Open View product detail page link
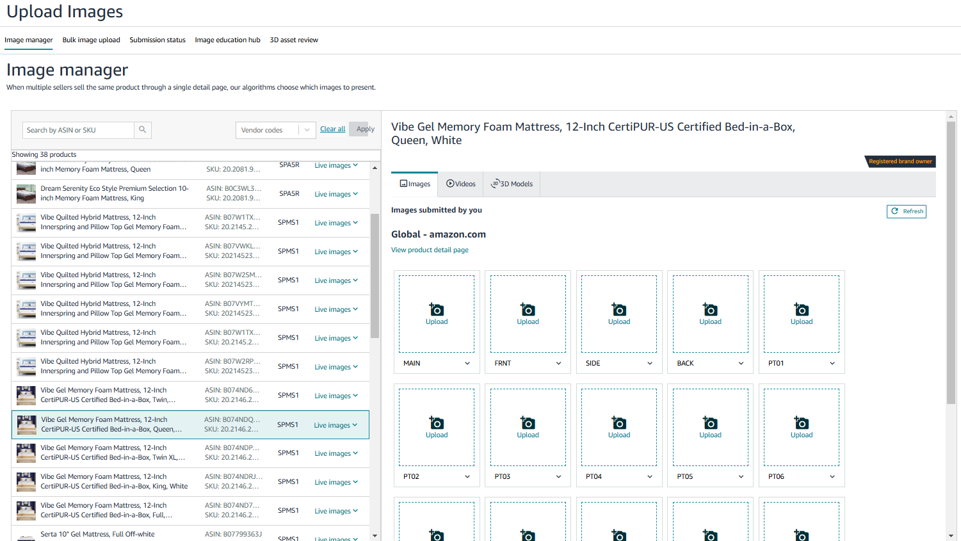The width and height of the screenshot is (961, 541). 430,250
